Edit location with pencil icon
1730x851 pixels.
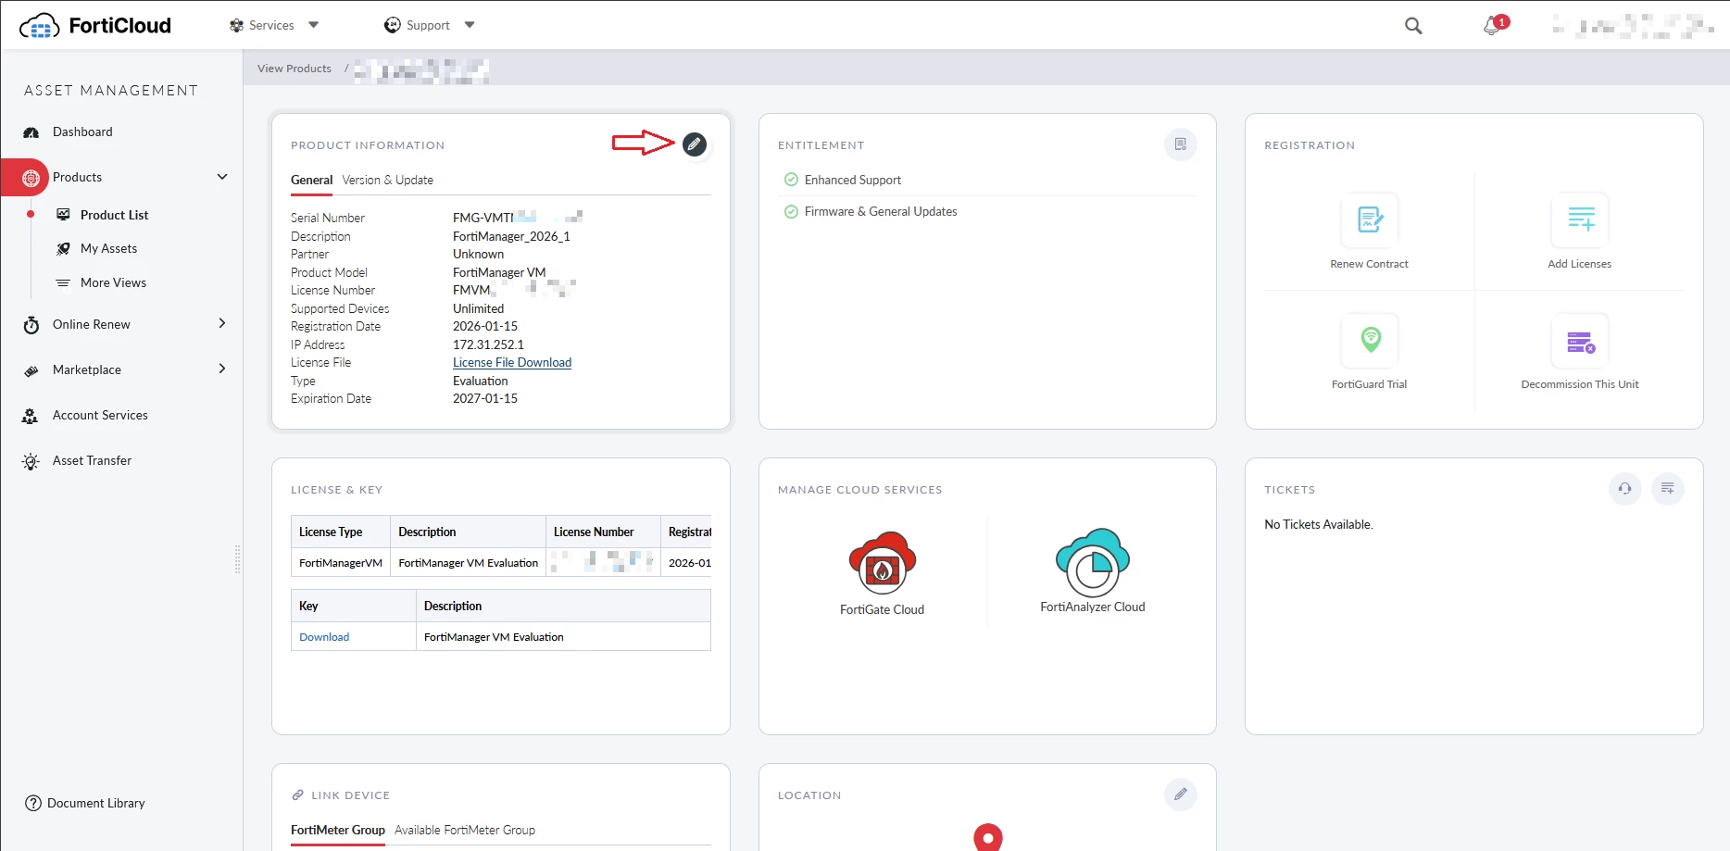[1181, 795]
